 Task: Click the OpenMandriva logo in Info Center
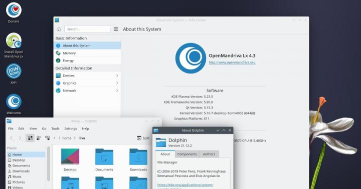click(x=191, y=58)
